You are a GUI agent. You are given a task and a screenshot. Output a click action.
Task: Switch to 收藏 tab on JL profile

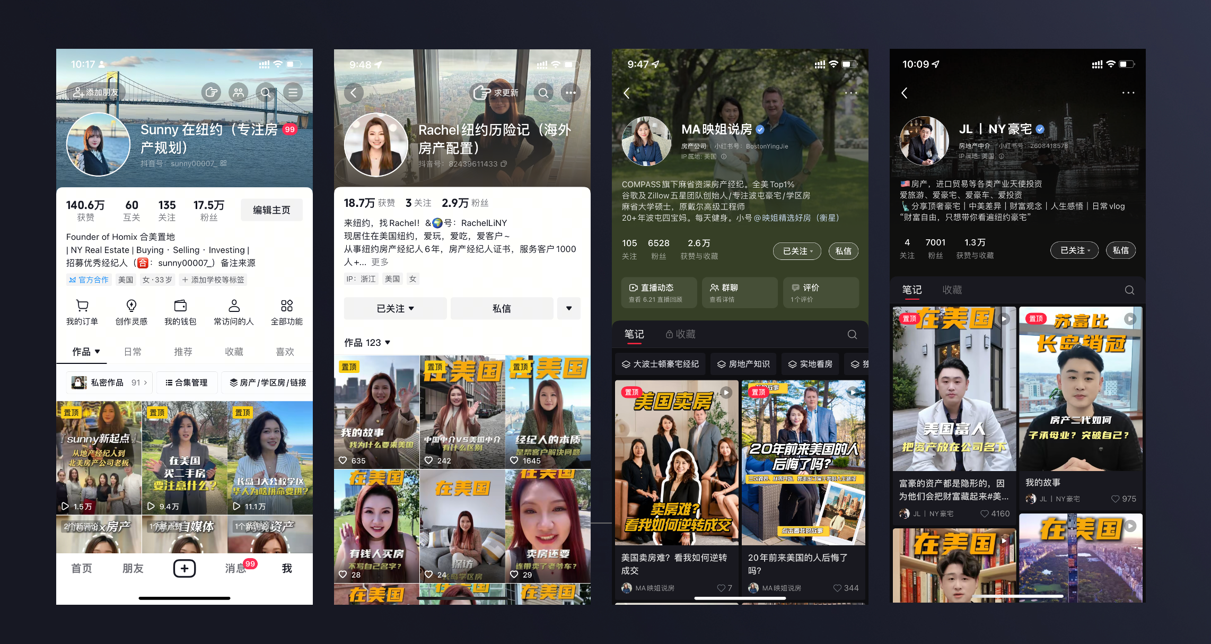click(x=952, y=290)
